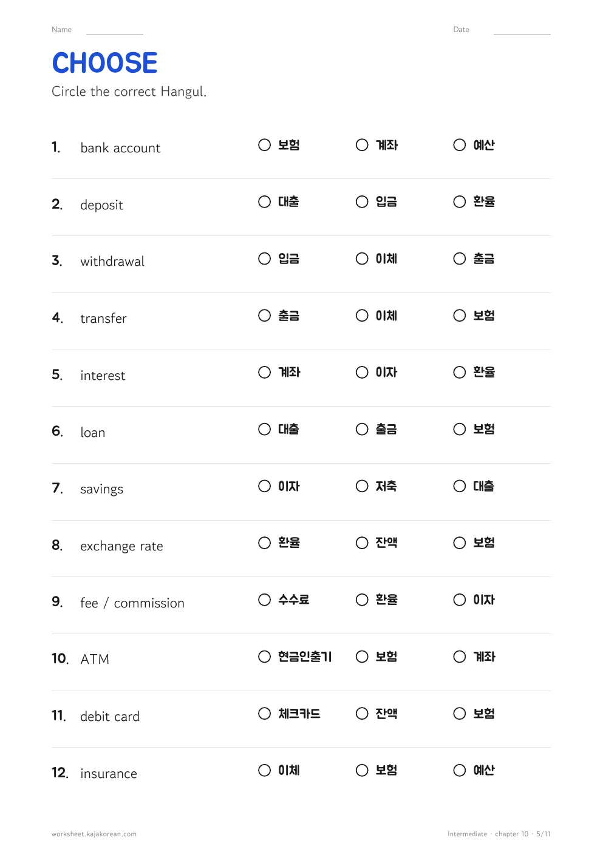This screenshot has height=852, width=603.
Task: Select the 수수료 circle for fee / commission
Action: click(264, 600)
